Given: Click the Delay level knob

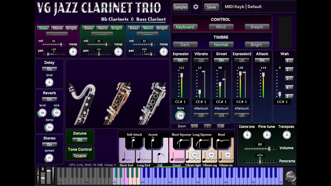Looking at the screenshot, I should pyautogui.click(x=49, y=83).
